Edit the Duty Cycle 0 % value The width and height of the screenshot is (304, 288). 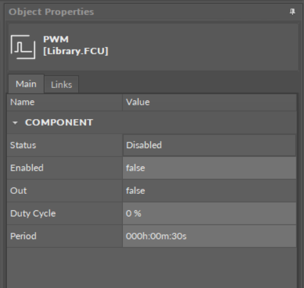pos(209,213)
